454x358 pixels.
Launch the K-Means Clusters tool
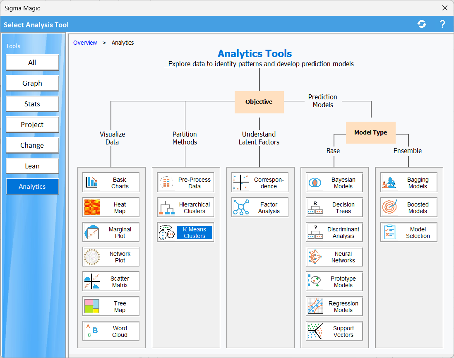pyautogui.click(x=194, y=232)
